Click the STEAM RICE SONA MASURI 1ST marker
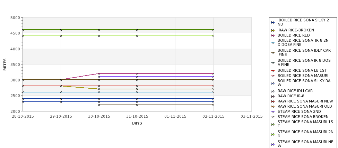 [x=273, y=124]
